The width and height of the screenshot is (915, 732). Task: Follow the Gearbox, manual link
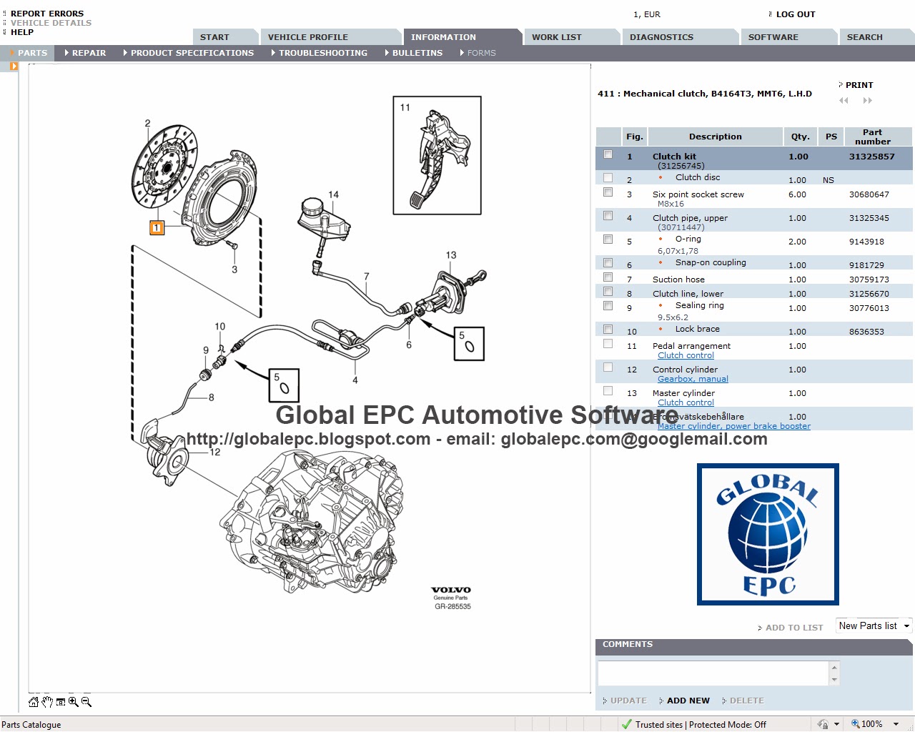(x=693, y=379)
